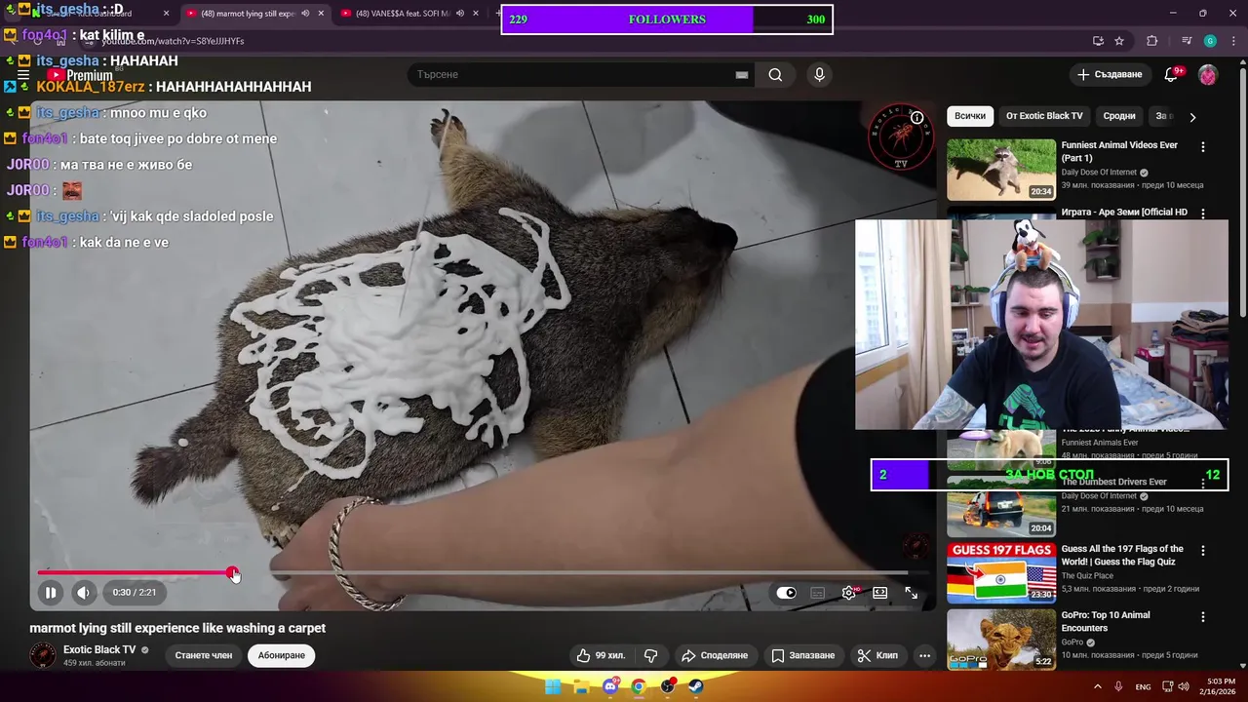
Task: Open Chrome extensions puzzle icon
Action: (x=1152, y=41)
